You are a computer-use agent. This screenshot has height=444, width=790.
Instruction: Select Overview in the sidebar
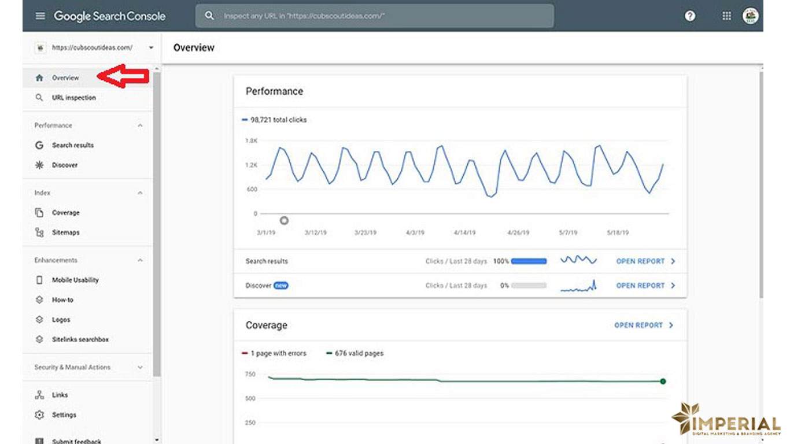65,77
